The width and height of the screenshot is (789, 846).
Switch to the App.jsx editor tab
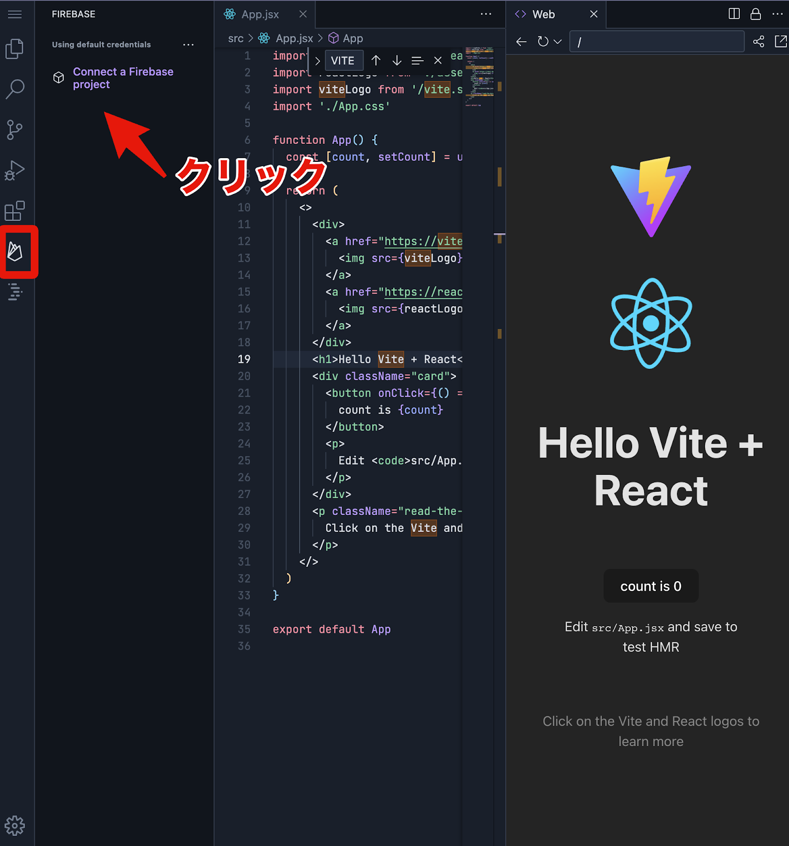(260, 14)
